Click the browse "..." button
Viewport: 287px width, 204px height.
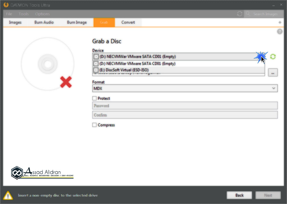click(273, 73)
